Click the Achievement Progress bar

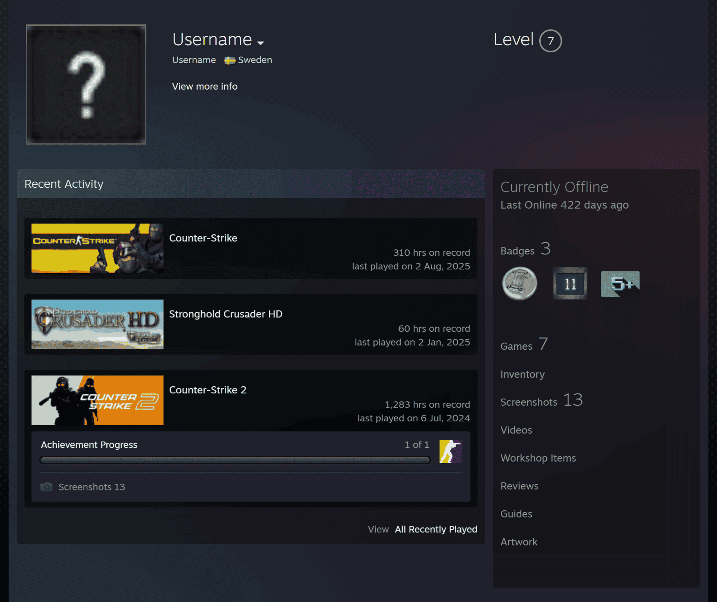pos(235,460)
